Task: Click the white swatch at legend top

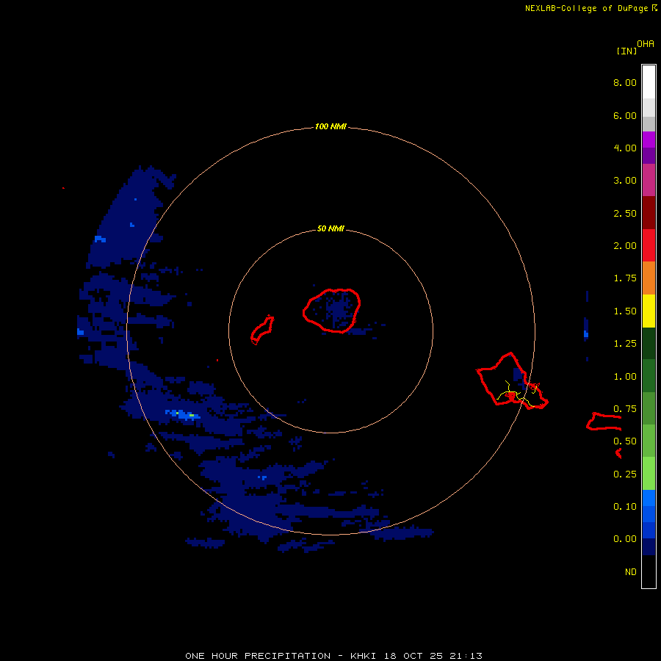Action: (649, 82)
